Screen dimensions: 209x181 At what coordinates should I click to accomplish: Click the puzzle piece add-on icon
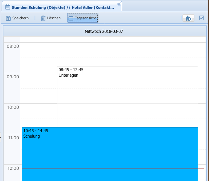click(x=188, y=18)
